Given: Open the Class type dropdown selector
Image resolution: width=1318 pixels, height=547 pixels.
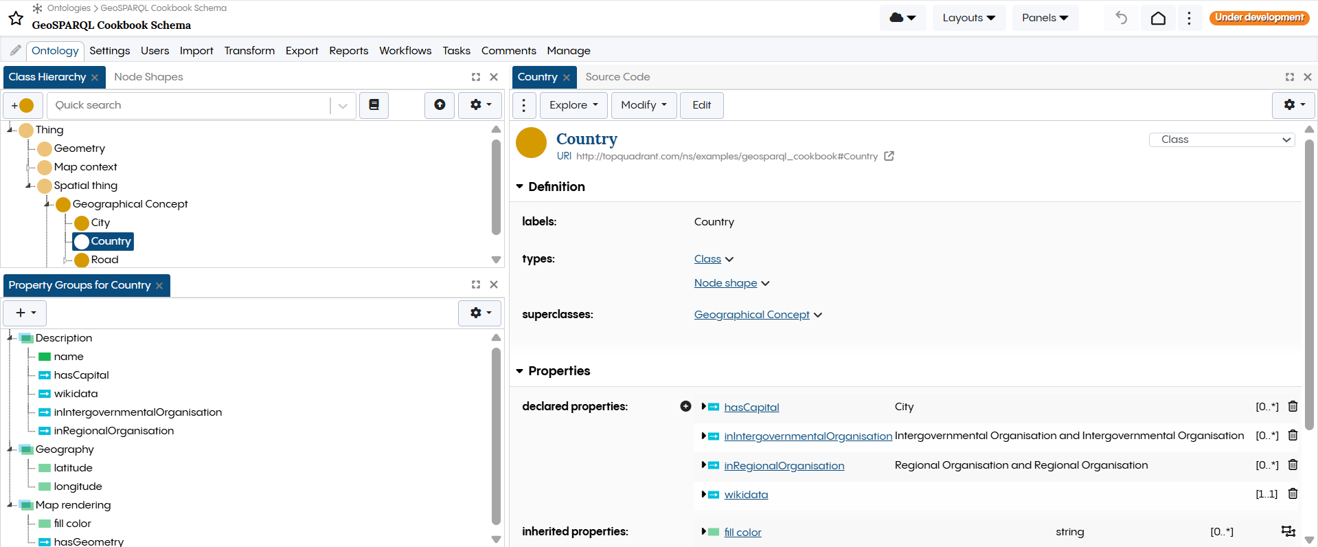Looking at the screenshot, I should click(x=1221, y=139).
